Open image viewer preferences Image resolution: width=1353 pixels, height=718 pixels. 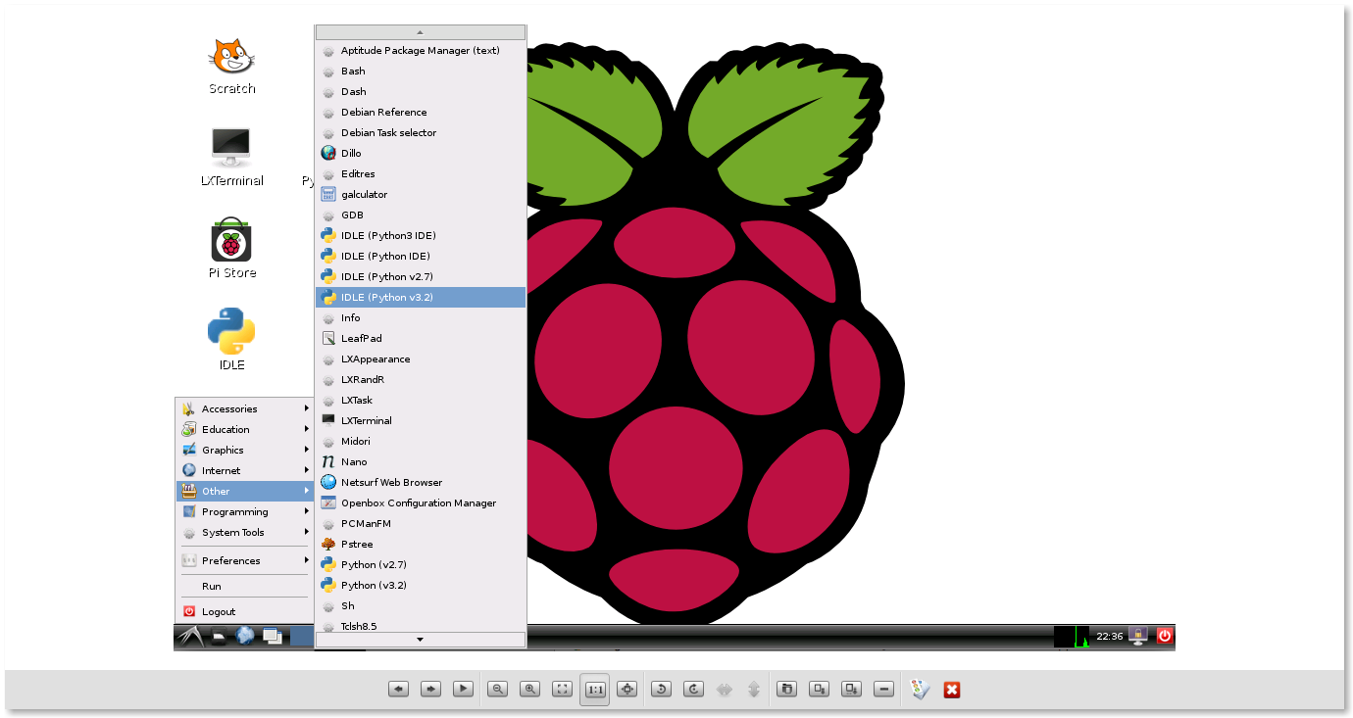pyautogui.click(x=918, y=689)
